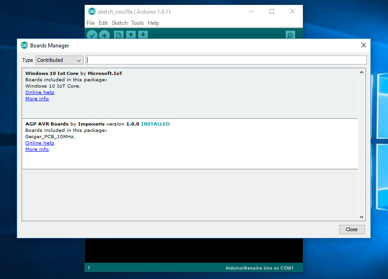Screen dimensions: 388x279
Task: Open the Serial Monitor magnifier icon
Action: pyautogui.click(x=290, y=35)
